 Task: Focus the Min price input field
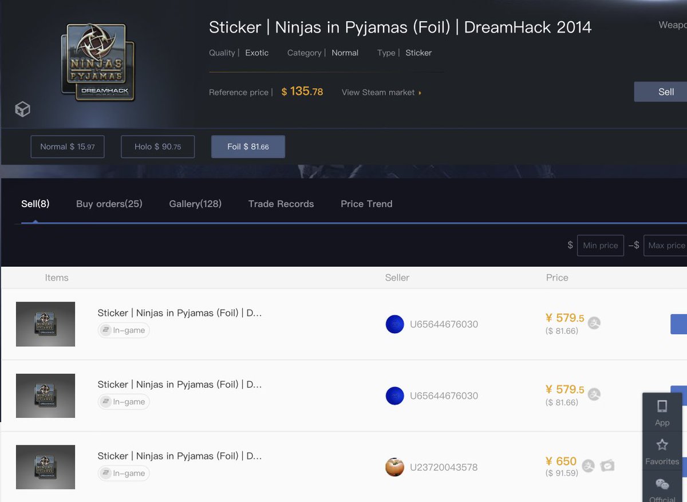point(601,245)
